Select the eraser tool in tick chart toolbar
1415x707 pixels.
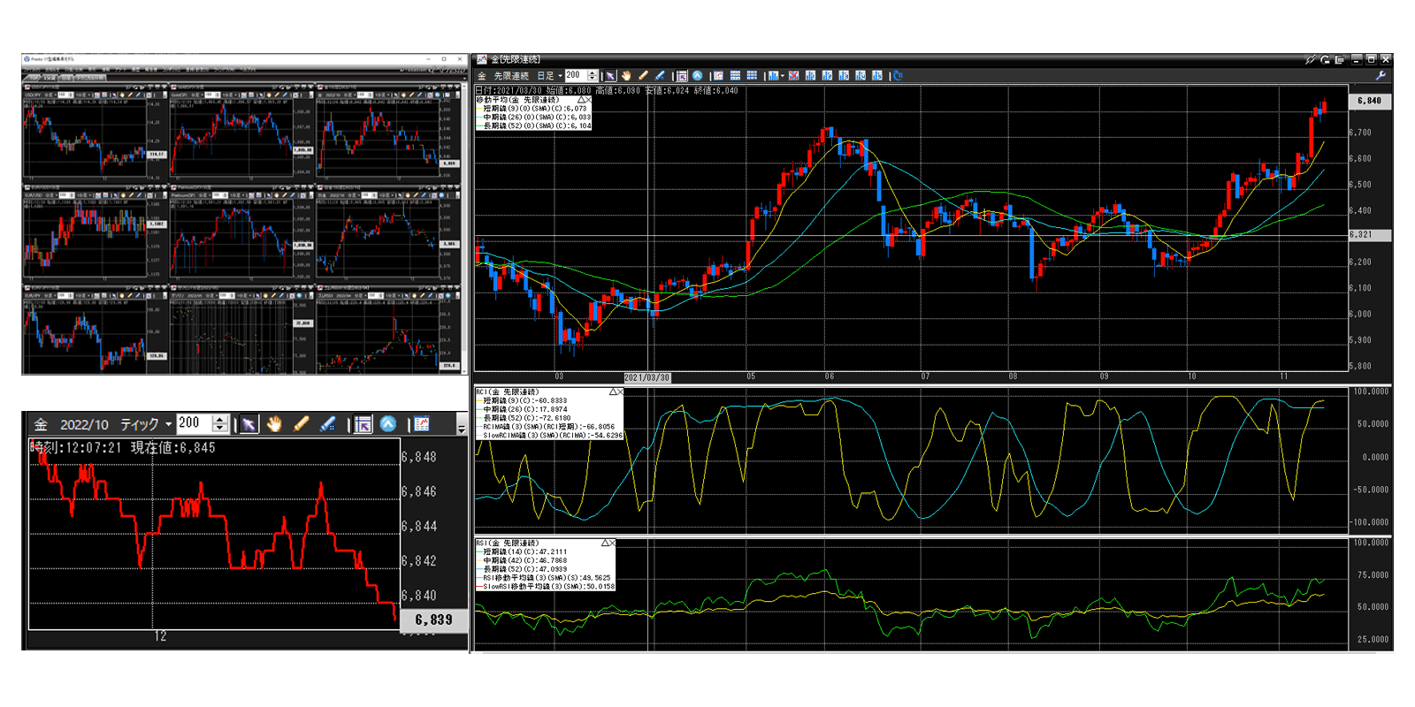327,424
